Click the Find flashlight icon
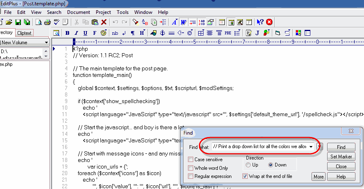 point(136,22)
